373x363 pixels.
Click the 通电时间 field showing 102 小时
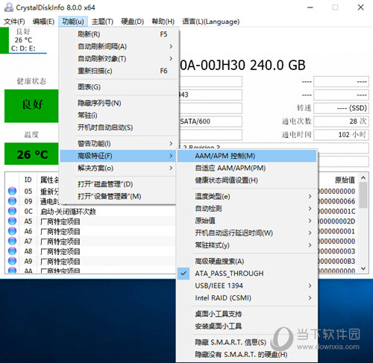pyautogui.click(x=341, y=135)
